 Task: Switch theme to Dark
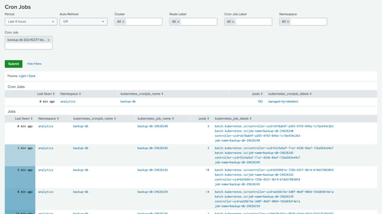pos(32,76)
